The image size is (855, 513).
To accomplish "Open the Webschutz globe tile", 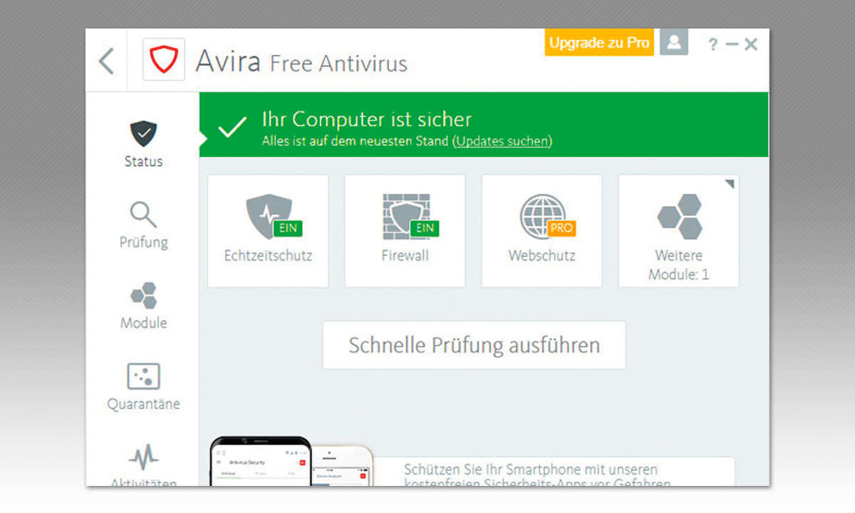I will point(541,231).
